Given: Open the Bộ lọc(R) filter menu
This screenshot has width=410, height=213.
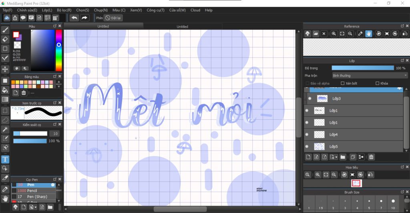Looking at the screenshot, I should 64,10.
